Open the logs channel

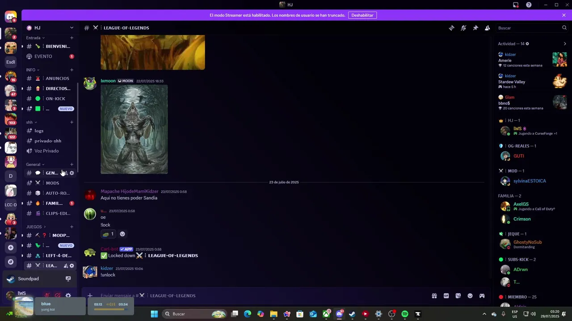click(x=50, y=131)
